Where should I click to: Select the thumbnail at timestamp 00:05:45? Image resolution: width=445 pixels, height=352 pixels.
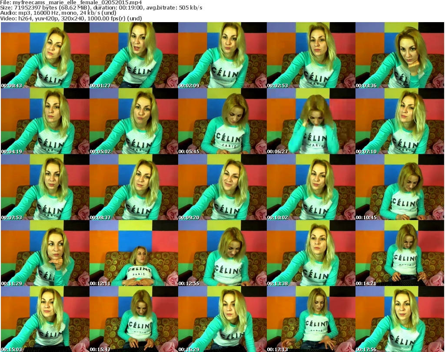coord(222,121)
